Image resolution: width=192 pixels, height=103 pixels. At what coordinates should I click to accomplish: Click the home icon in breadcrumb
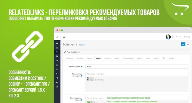76,45
